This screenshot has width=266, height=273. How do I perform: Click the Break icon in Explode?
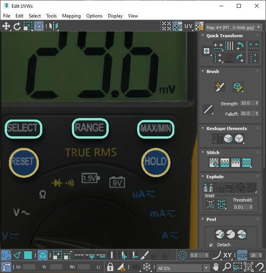coord(208,188)
